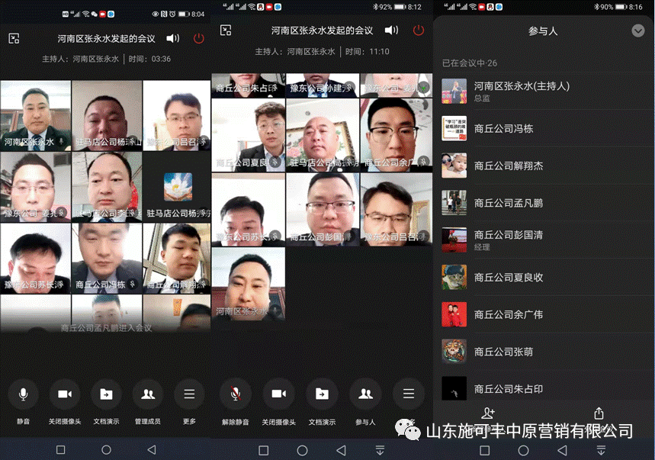Select 商丘公司冯栋 in participant list
The height and width of the screenshot is (460, 655).
[544, 129]
